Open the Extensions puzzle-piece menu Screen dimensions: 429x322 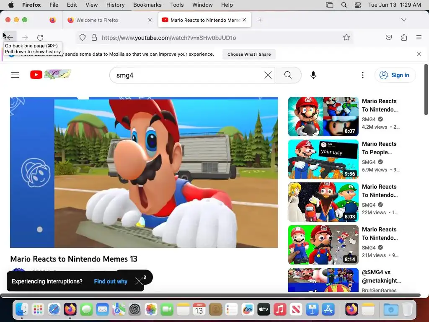click(x=404, y=37)
